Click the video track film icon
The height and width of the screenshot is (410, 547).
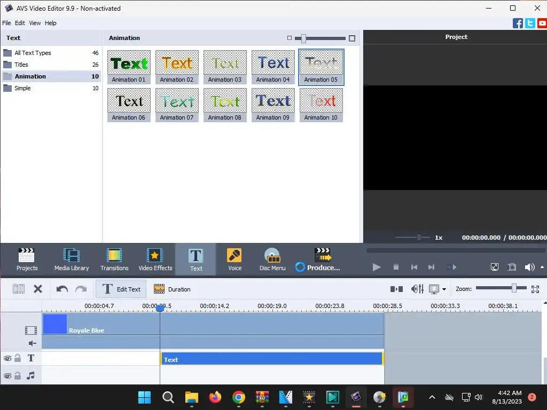click(30, 330)
